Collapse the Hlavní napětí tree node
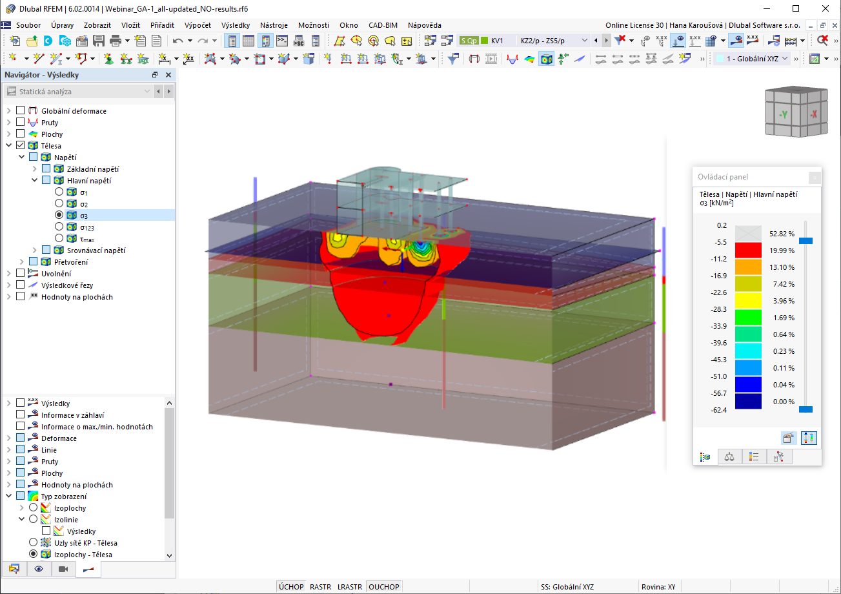Viewport: 841px width, 594px height. [x=35, y=181]
